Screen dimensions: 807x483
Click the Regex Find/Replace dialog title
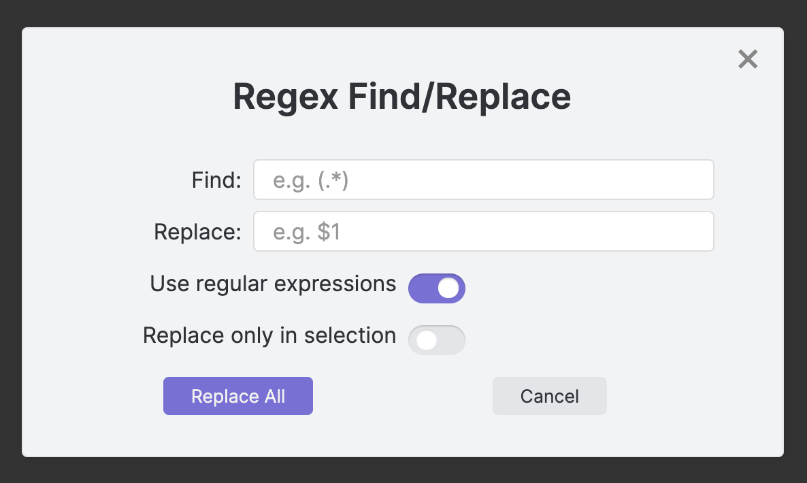pyautogui.click(x=403, y=97)
